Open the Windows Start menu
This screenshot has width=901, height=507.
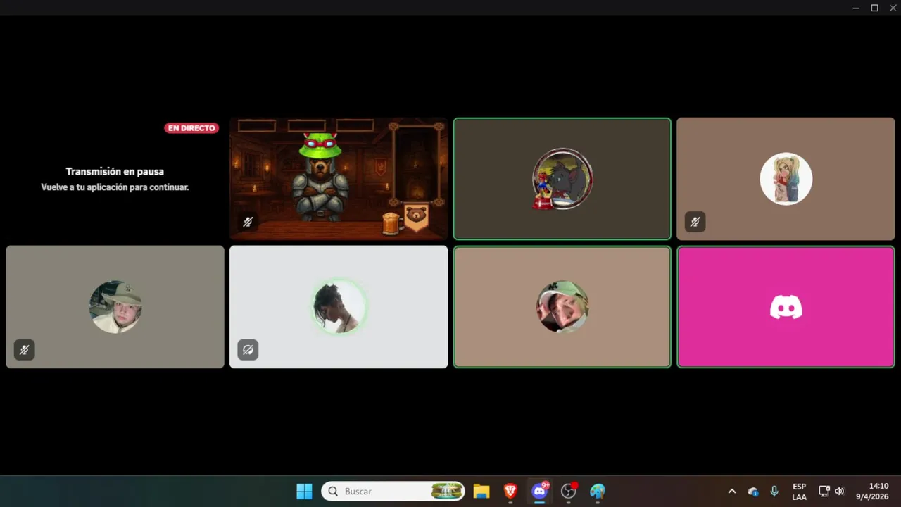(304, 491)
